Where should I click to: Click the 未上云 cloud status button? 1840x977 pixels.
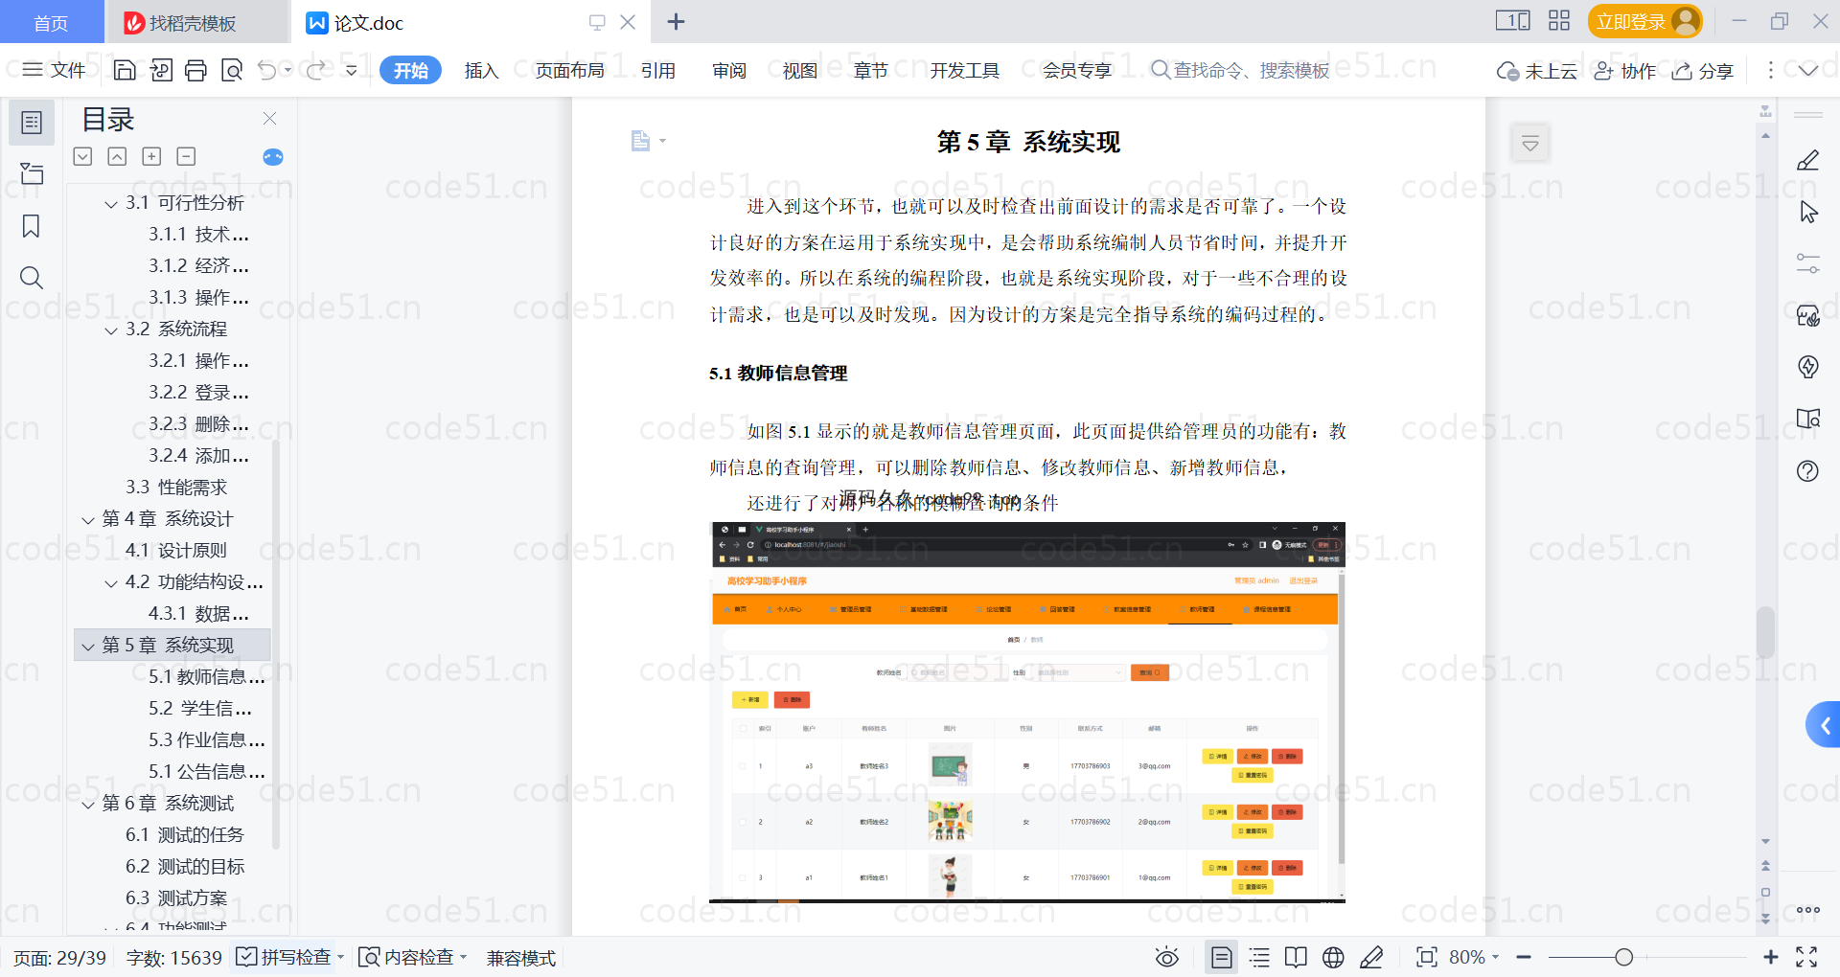(1536, 71)
